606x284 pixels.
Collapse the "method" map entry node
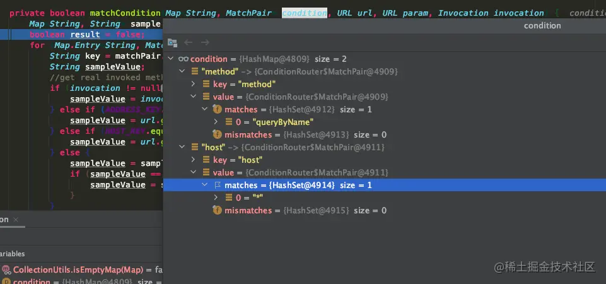point(182,71)
